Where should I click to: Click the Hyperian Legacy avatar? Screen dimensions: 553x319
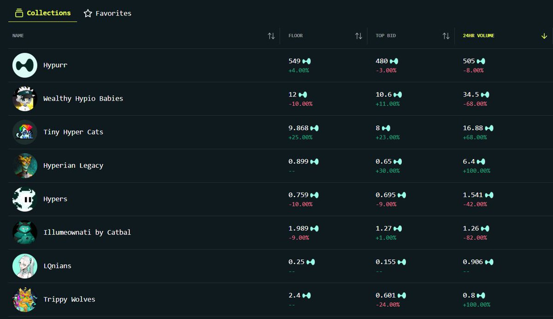24,165
